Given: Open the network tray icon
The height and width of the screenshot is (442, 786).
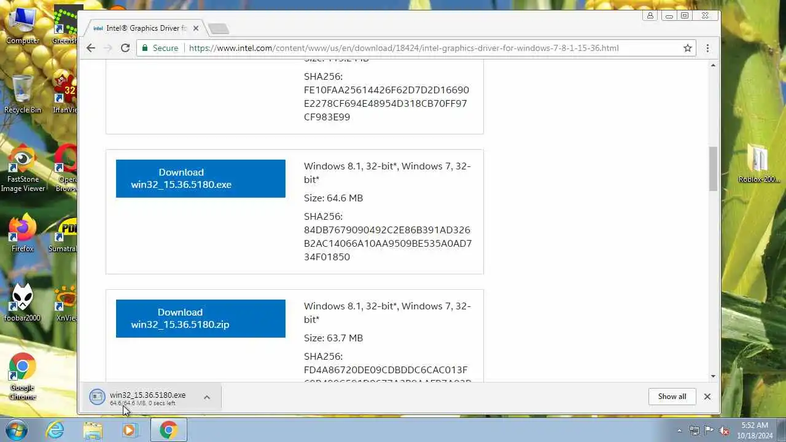Looking at the screenshot, I should click(x=695, y=430).
